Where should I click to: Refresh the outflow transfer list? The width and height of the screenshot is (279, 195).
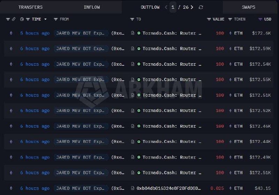(x=201, y=7)
